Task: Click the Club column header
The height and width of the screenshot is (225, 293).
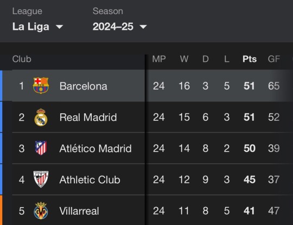Action: click(22, 59)
